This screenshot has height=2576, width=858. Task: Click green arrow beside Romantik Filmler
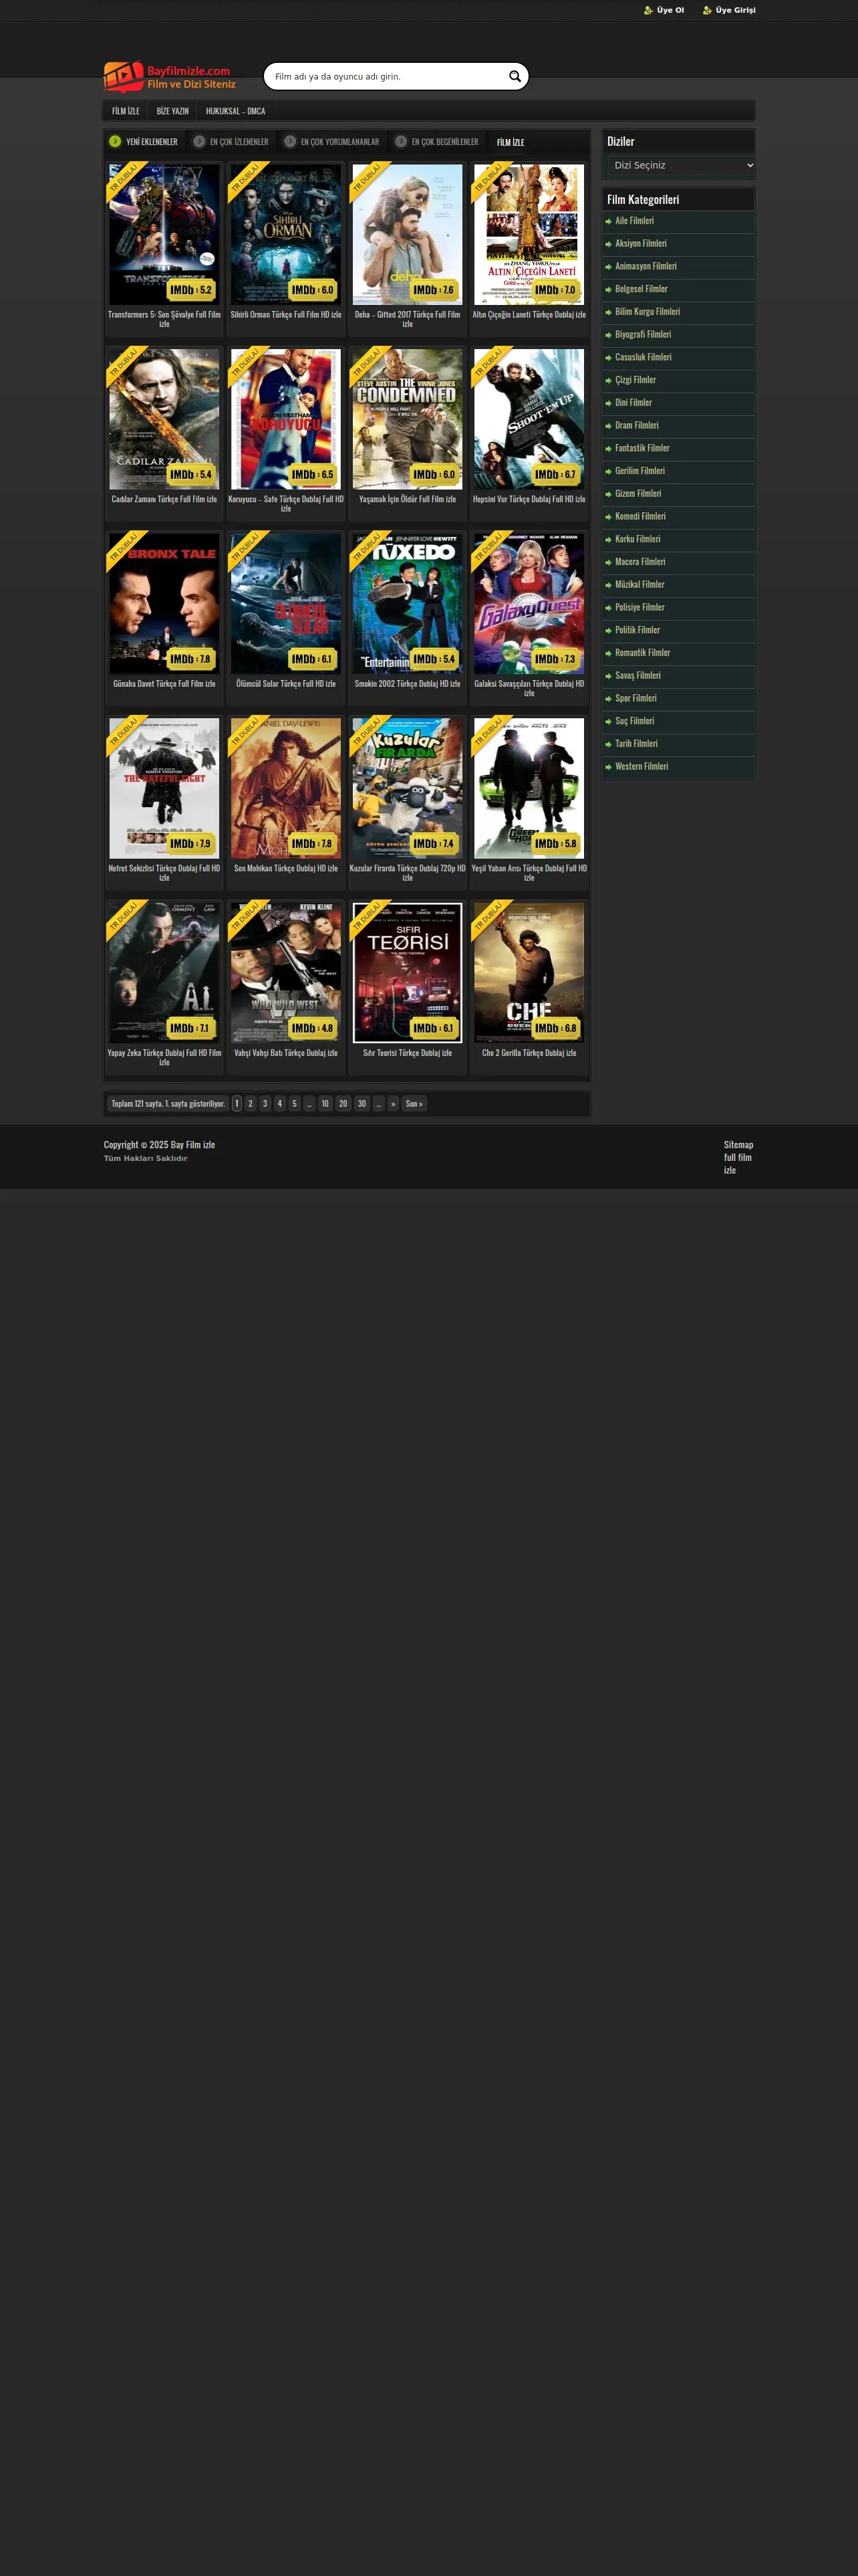pyautogui.click(x=608, y=653)
